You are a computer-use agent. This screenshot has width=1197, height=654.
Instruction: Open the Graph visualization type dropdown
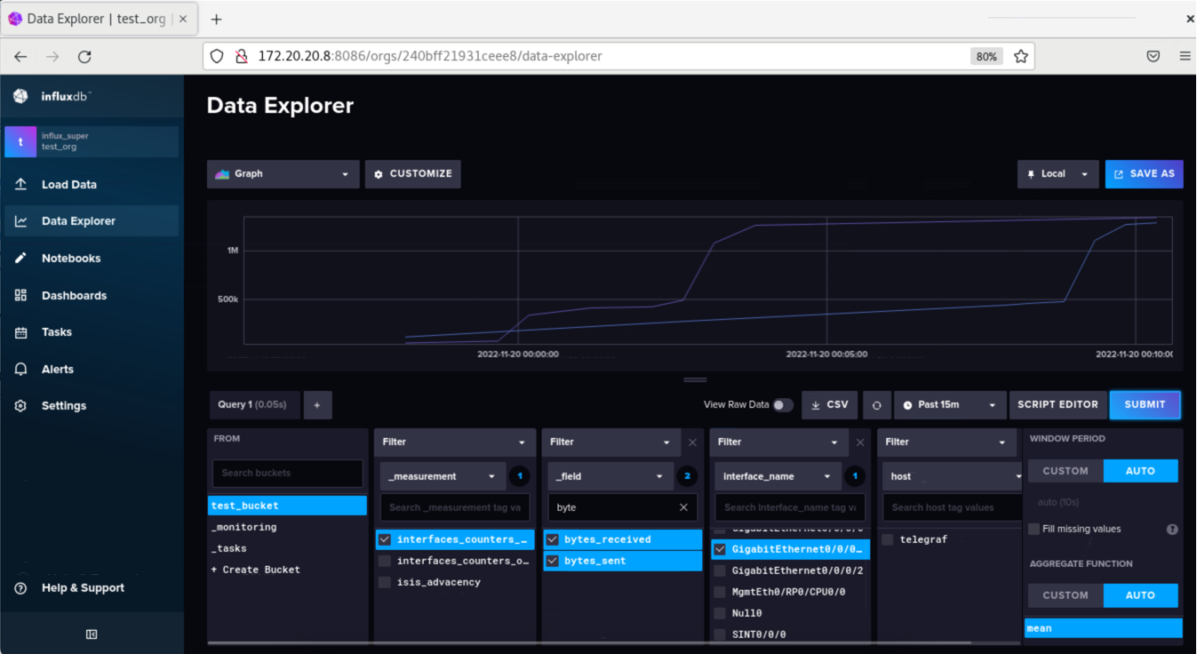[283, 174]
